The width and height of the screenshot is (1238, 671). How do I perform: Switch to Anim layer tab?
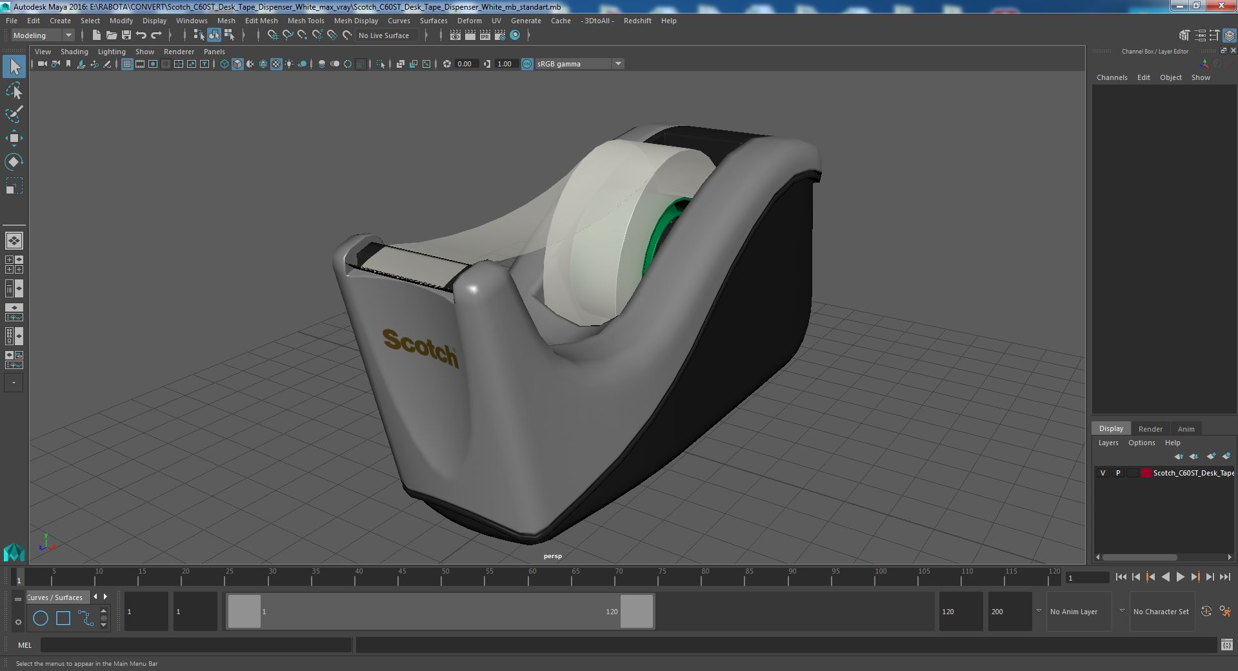tap(1186, 429)
